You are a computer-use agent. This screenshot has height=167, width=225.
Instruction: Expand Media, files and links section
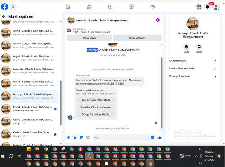[193, 69]
